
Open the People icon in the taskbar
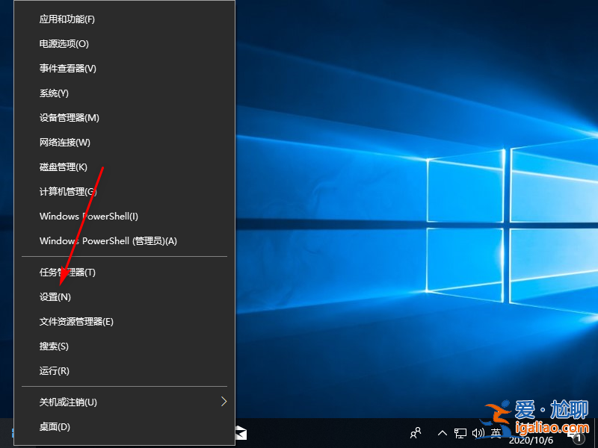[x=416, y=432]
